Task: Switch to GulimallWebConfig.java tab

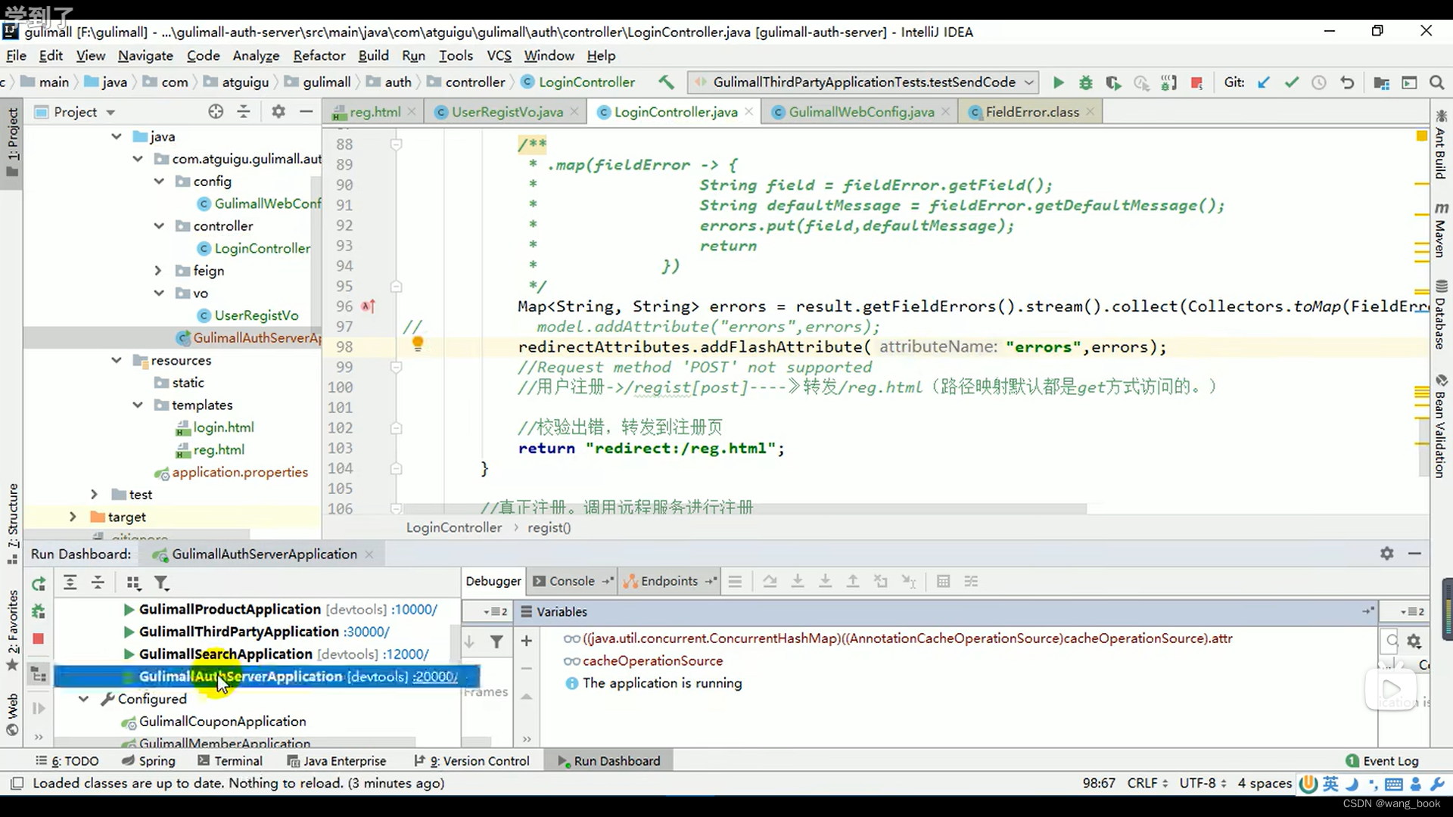Action: click(861, 112)
